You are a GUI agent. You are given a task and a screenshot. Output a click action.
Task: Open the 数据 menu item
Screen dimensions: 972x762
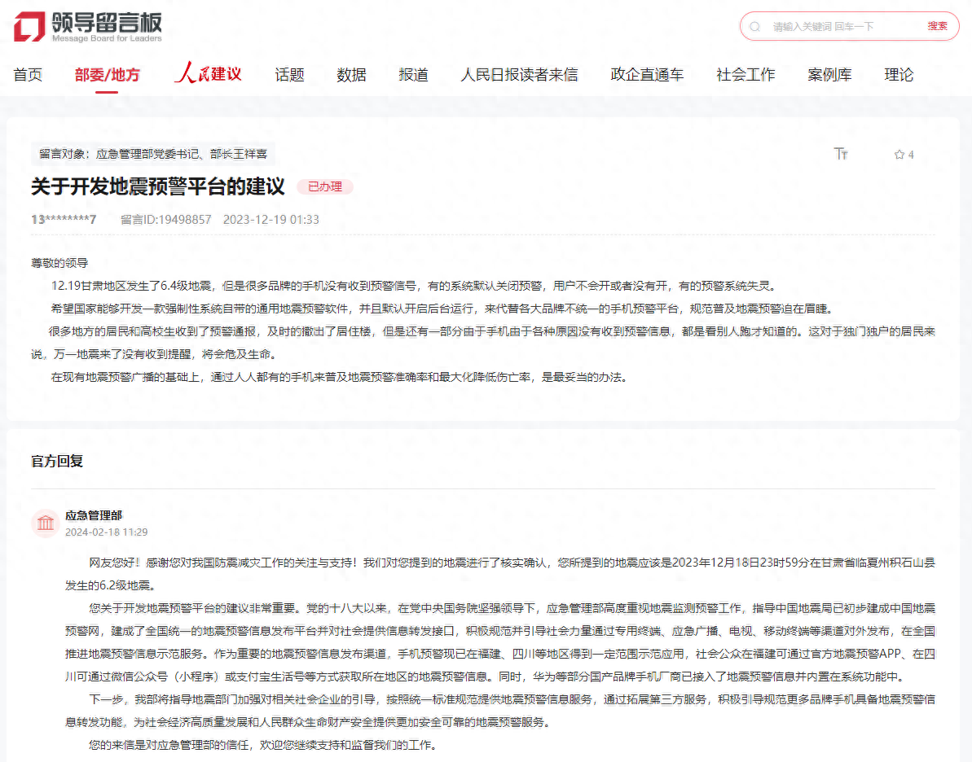[351, 75]
